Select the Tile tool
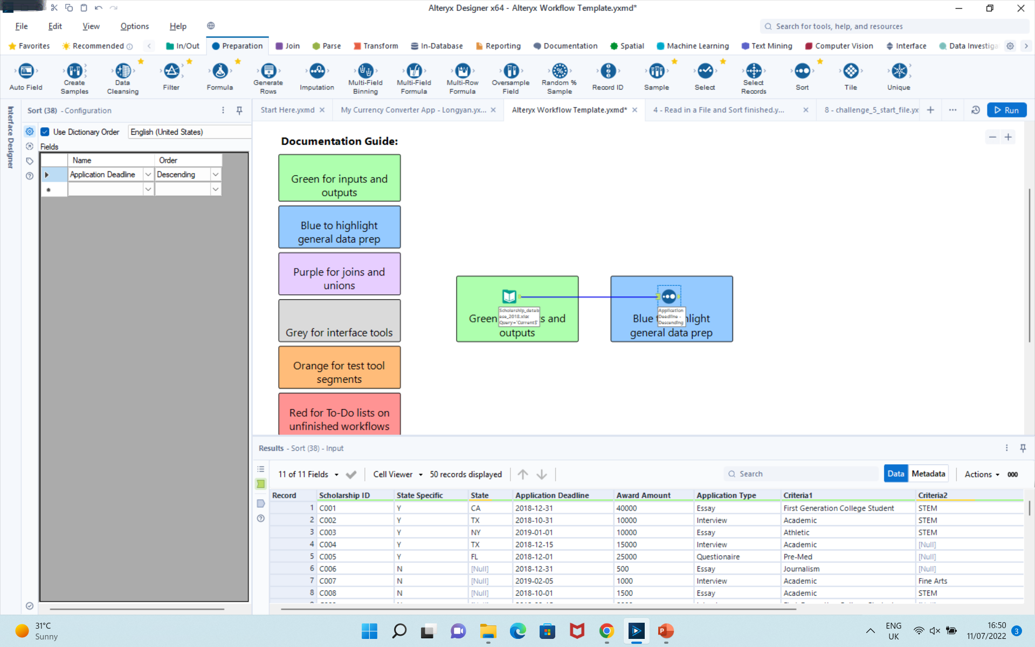 [x=851, y=77]
